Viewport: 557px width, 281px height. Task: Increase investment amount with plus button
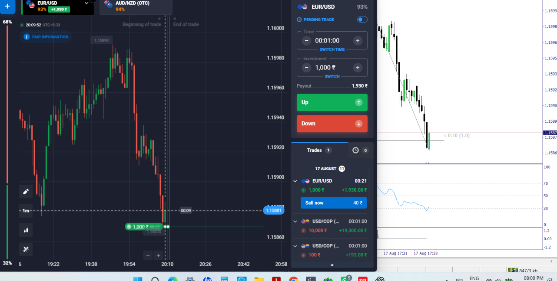click(358, 68)
